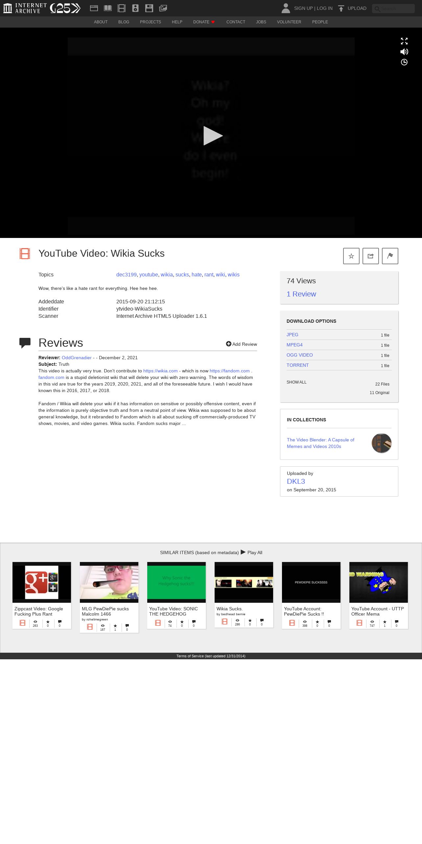Viewport: 422px width, 844px height.
Task: Open the Images icon in navbar
Action: (x=163, y=8)
